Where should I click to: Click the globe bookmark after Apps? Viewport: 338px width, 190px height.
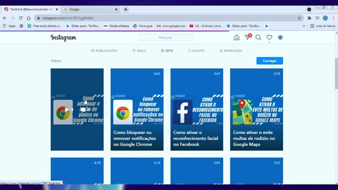click(21, 26)
